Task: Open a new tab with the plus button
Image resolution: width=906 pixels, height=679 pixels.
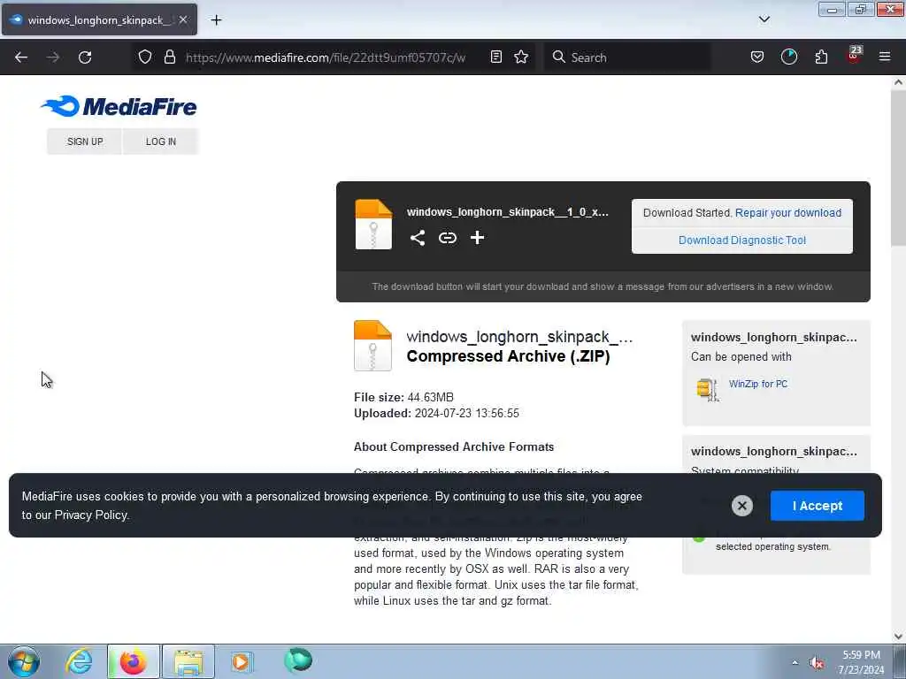Action: pos(216,20)
